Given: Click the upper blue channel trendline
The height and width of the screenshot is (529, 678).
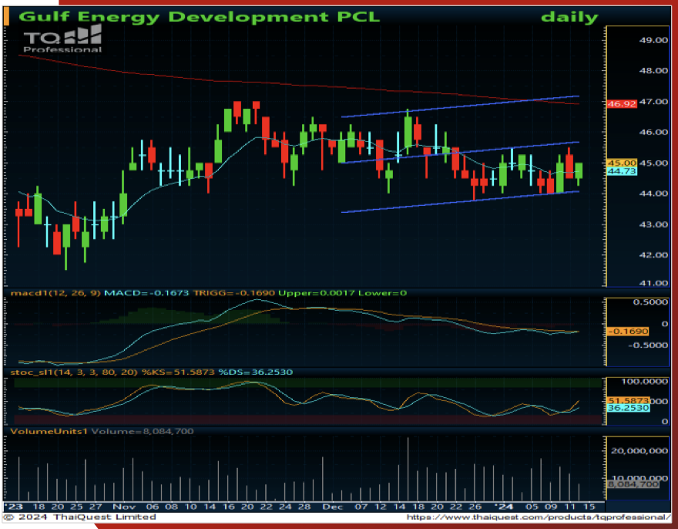Looking at the screenshot, I should [460, 106].
